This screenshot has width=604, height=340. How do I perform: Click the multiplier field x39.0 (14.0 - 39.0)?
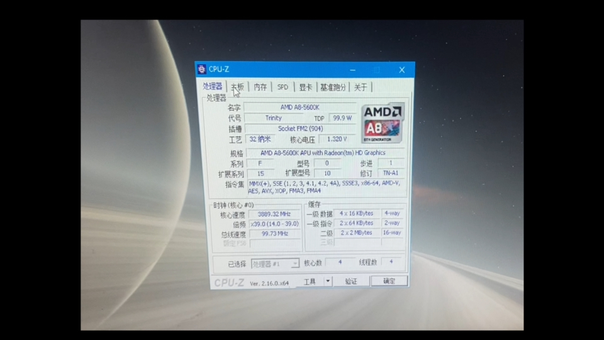(x=275, y=224)
